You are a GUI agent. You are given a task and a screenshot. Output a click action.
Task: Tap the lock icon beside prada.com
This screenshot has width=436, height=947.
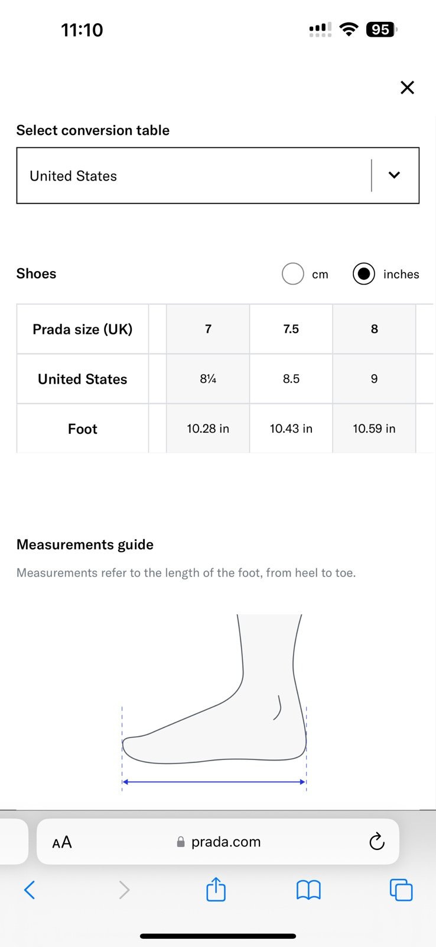181,842
